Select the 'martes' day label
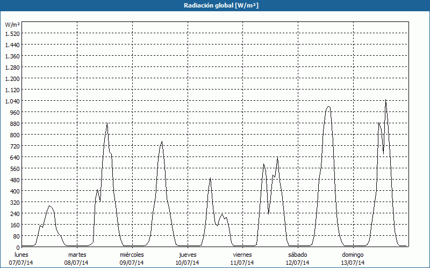The height and width of the screenshot is (268, 430). pyautogui.click(x=77, y=255)
